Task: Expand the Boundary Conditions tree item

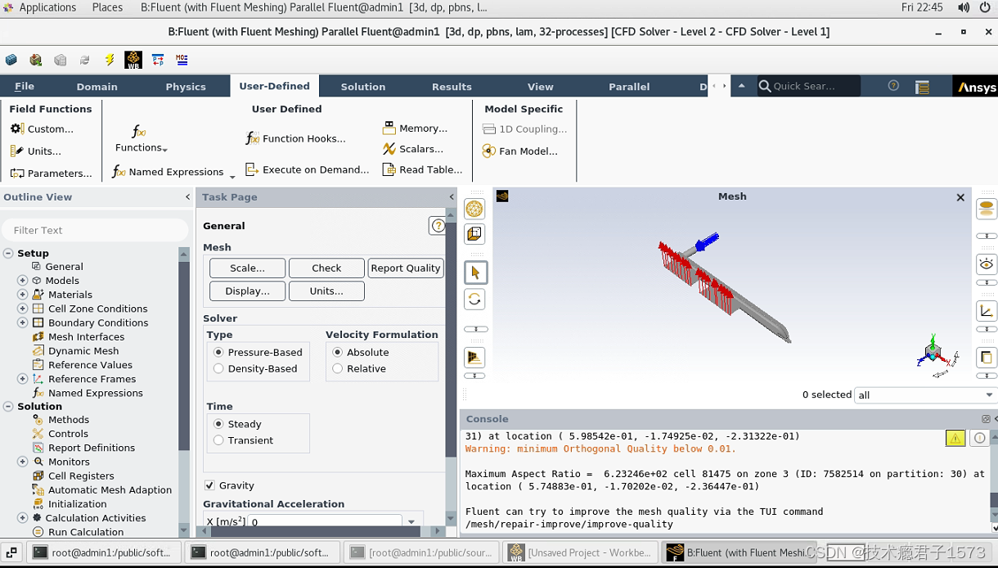Action: (x=21, y=322)
